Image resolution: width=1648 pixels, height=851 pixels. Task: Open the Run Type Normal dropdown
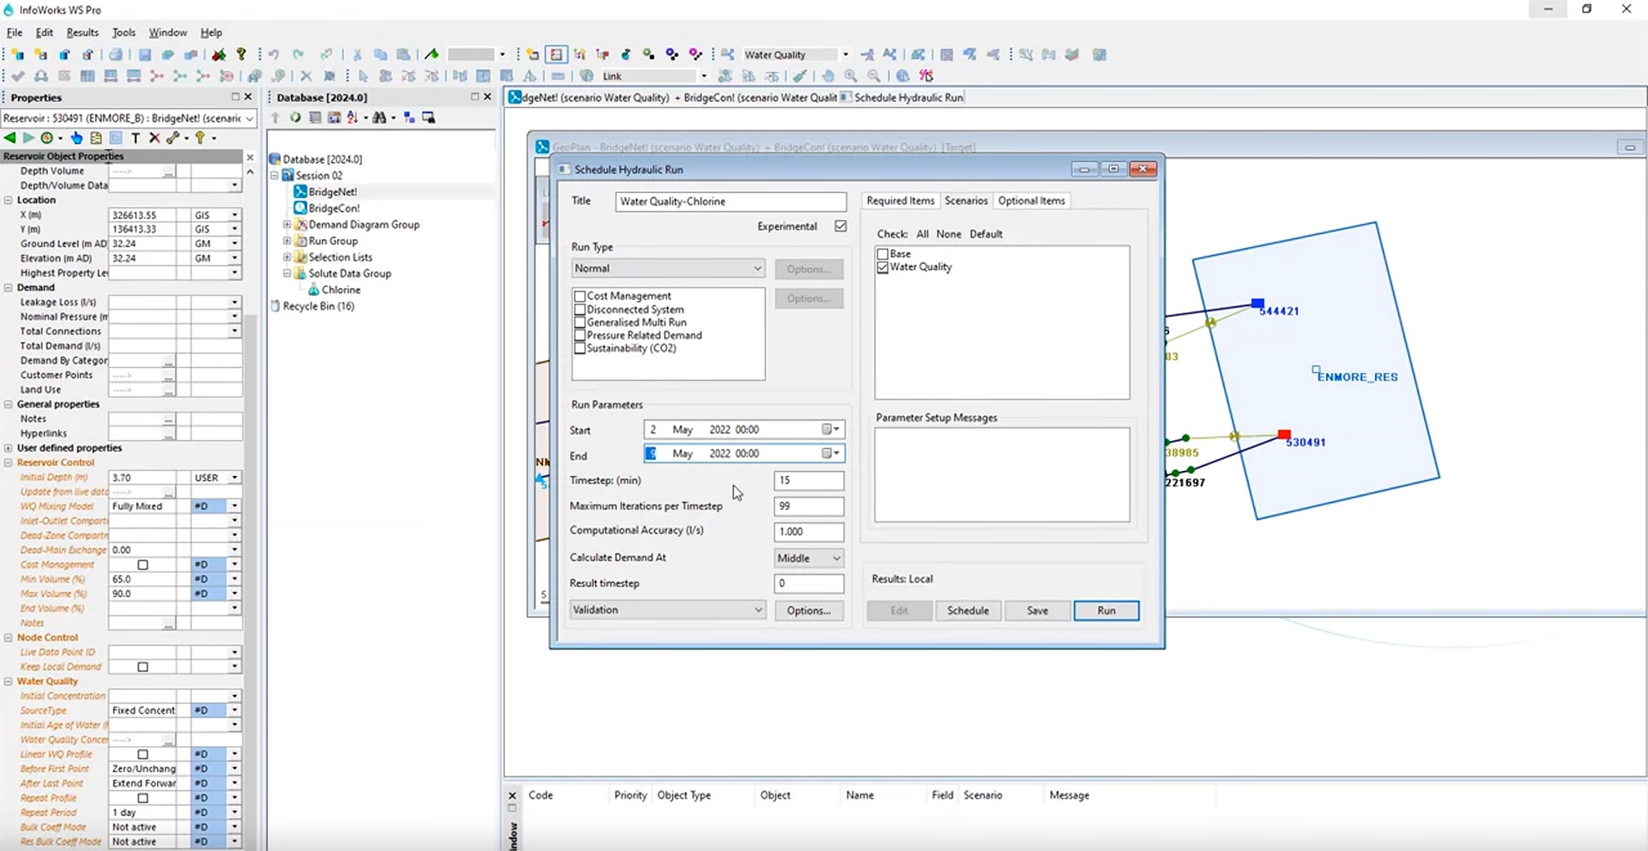tap(668, 269)
